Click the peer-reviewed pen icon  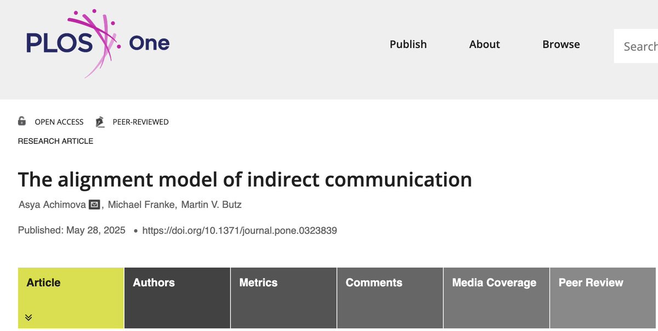[x=100, y=121]
